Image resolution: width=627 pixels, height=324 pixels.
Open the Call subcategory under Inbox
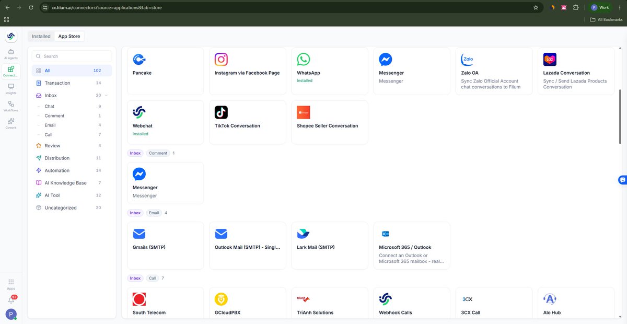pos(72,135)
